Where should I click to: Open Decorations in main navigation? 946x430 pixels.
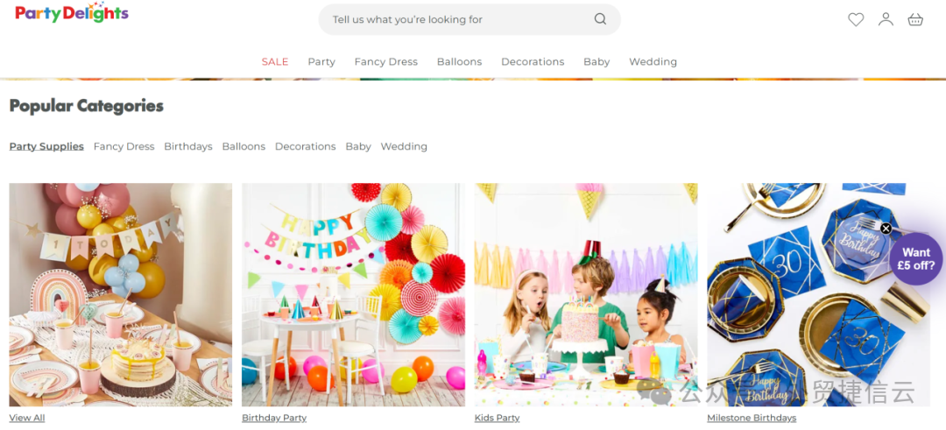pos(533,61)
